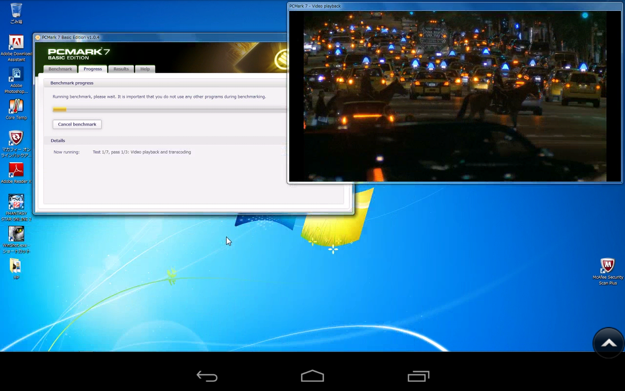
Task: Switch to the Benchmark tab
Action: click(x=60, y=69)
